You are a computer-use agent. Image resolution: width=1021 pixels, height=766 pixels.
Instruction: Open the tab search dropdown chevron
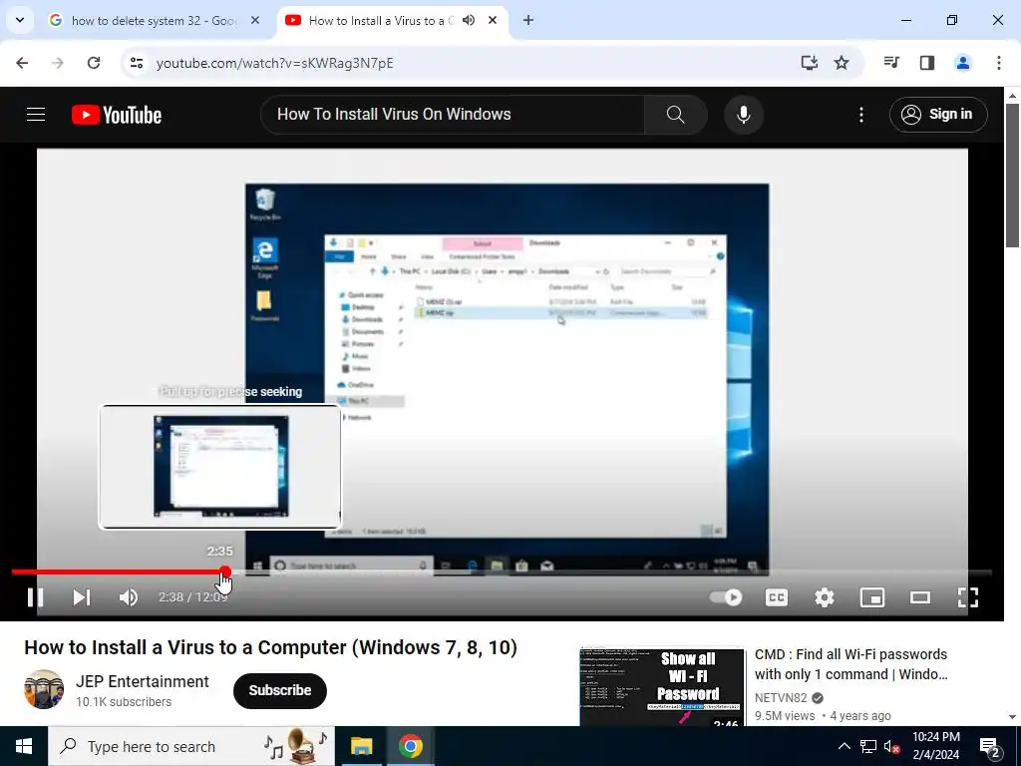(x=20, y=21)
